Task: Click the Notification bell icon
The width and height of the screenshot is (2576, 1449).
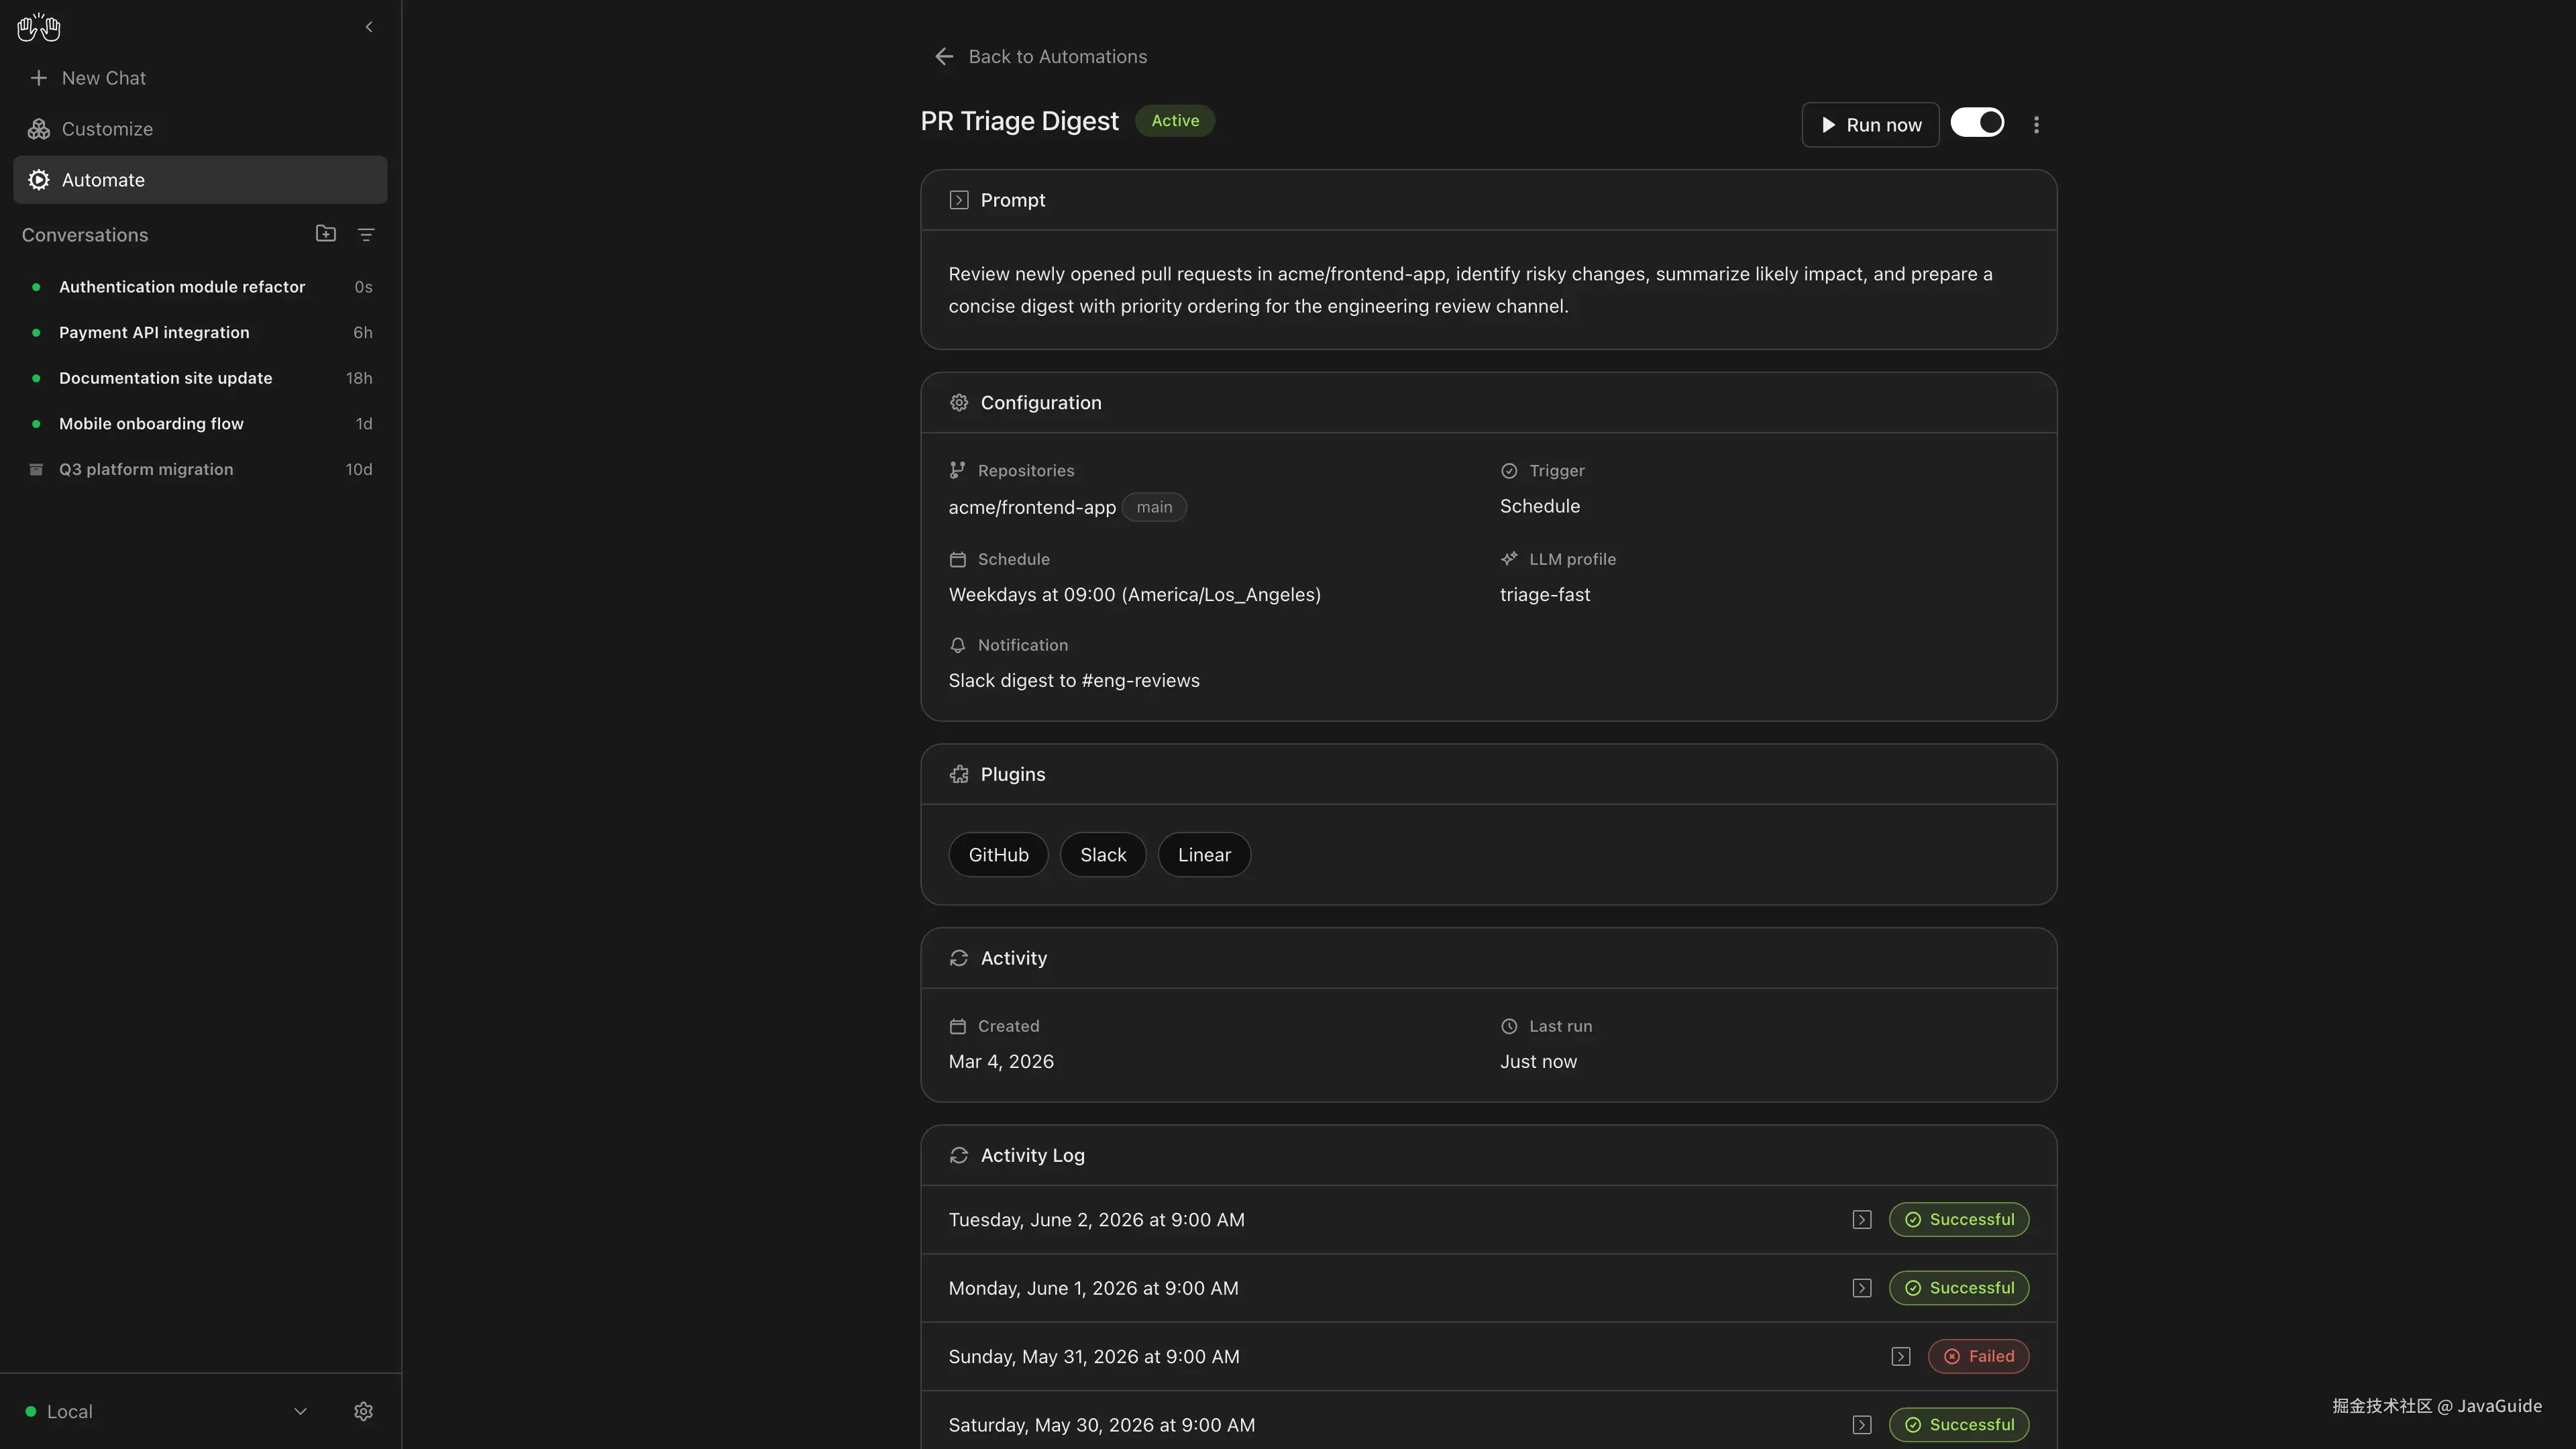Action: [x=957, y=645]
